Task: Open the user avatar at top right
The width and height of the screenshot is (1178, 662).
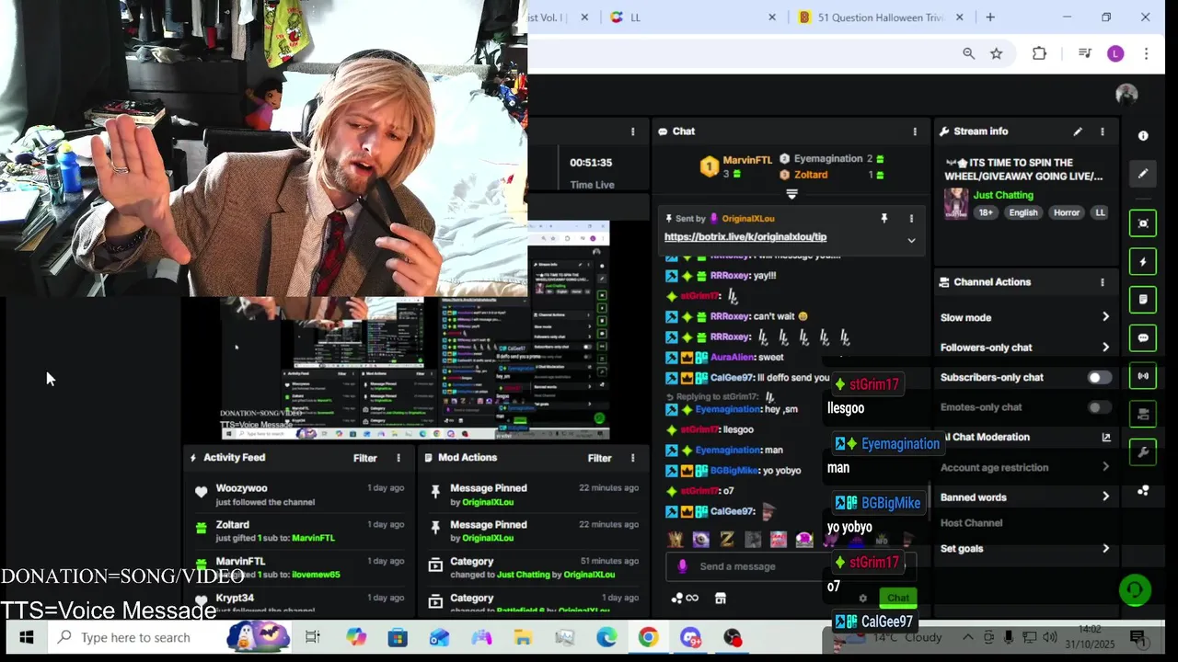Action: (1126, 94)
